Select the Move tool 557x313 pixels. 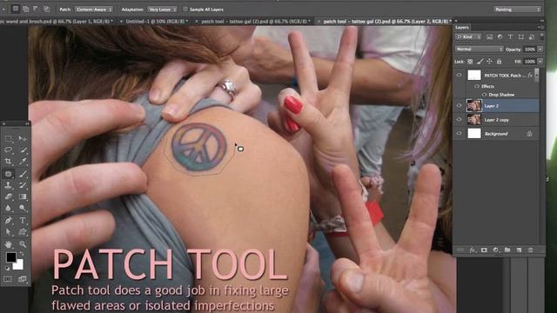(23, 138)
